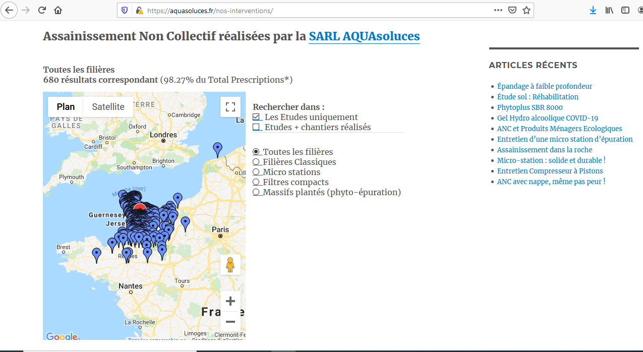Select Micro stations radio option
The height and width of the screenshot is (352, 643).
[256, 172]
